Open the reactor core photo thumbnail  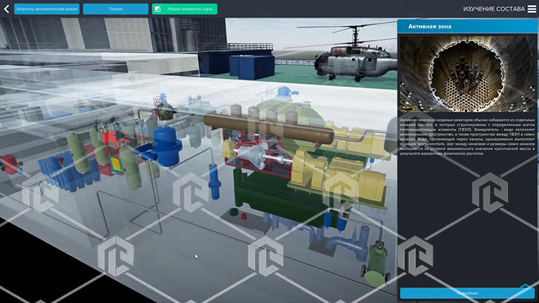[467, 74]
